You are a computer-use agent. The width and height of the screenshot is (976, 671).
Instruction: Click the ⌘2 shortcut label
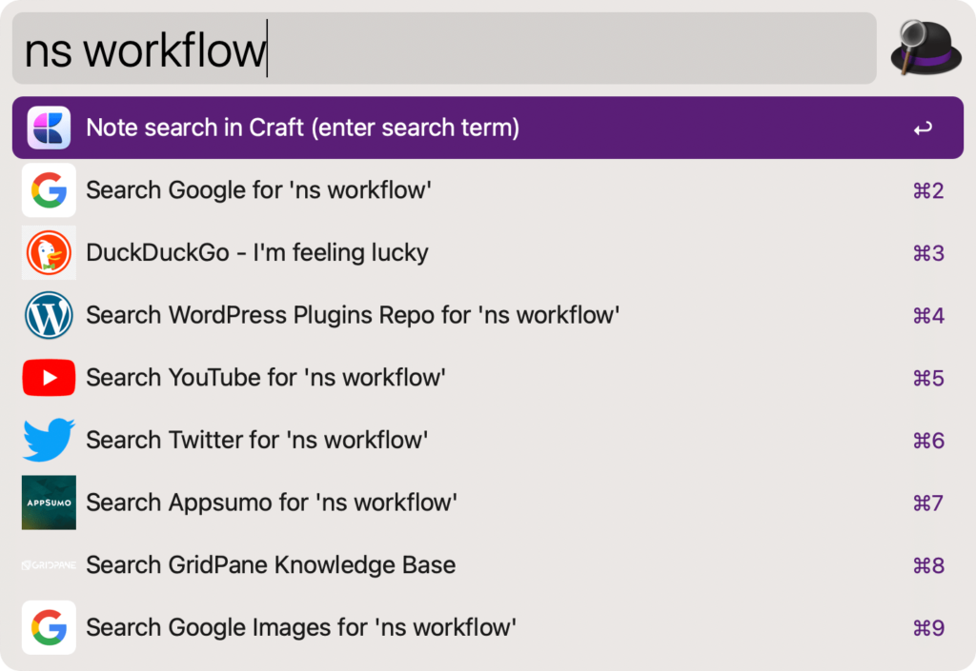(928, 190)
